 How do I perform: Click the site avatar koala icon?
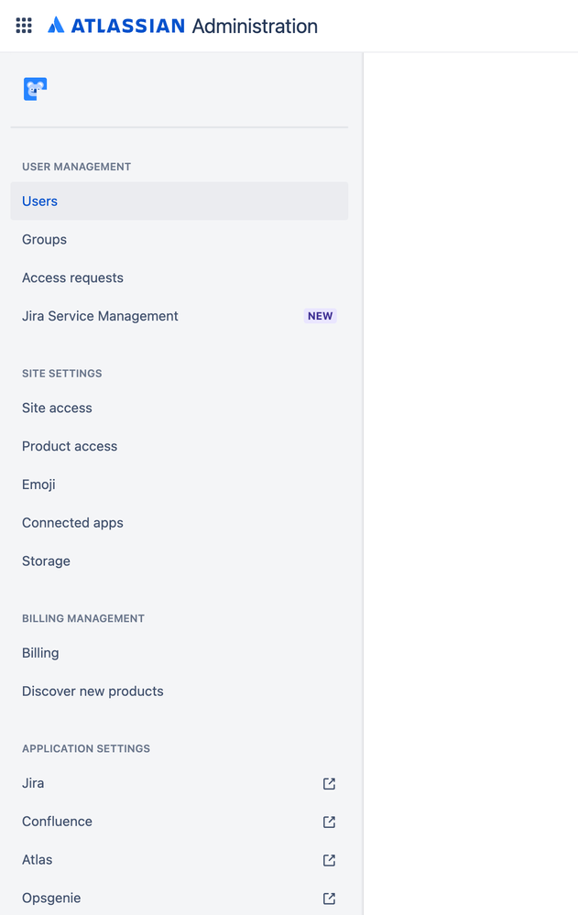35,89
